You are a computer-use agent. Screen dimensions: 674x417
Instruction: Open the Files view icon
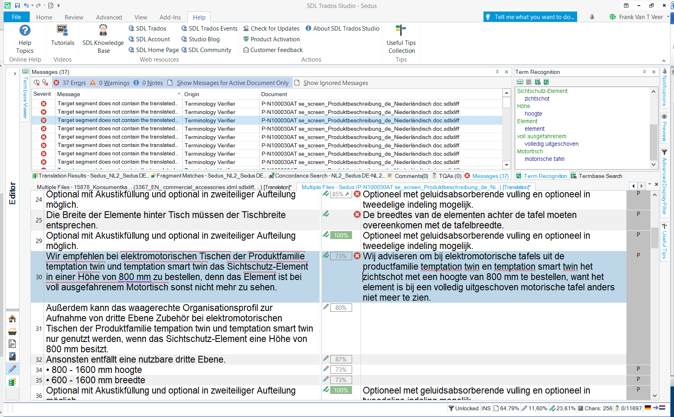[12, 344]
